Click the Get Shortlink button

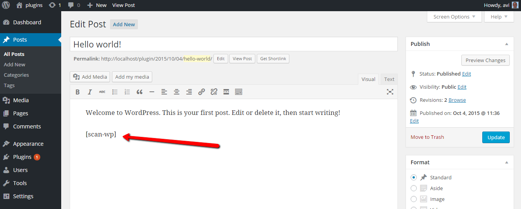273,59
